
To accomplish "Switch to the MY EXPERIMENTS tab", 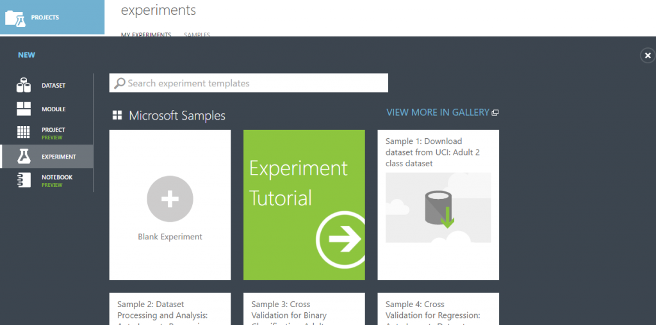I will point(146,35).
